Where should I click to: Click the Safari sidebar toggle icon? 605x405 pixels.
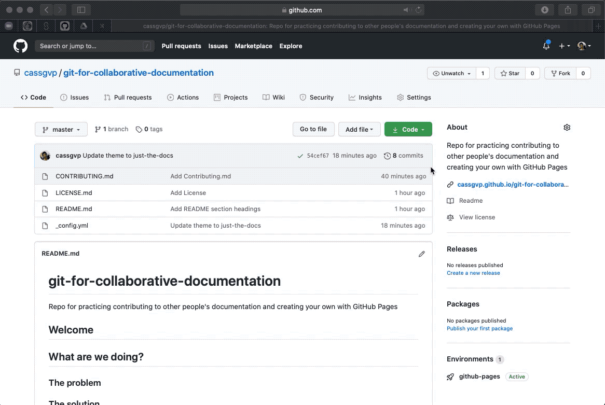(81, 10)
